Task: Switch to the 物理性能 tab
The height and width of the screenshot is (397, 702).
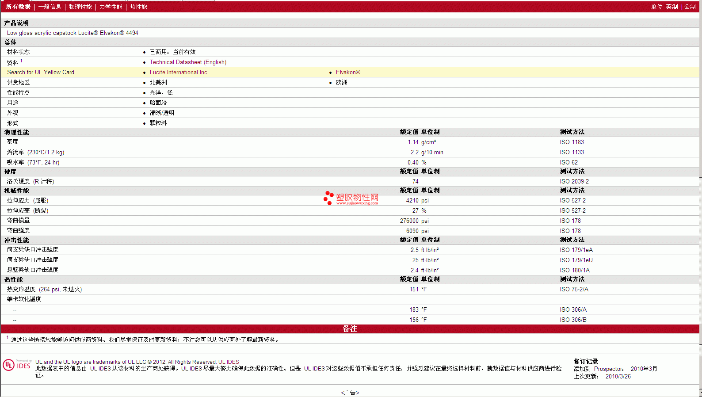Action: coord(80,7)
